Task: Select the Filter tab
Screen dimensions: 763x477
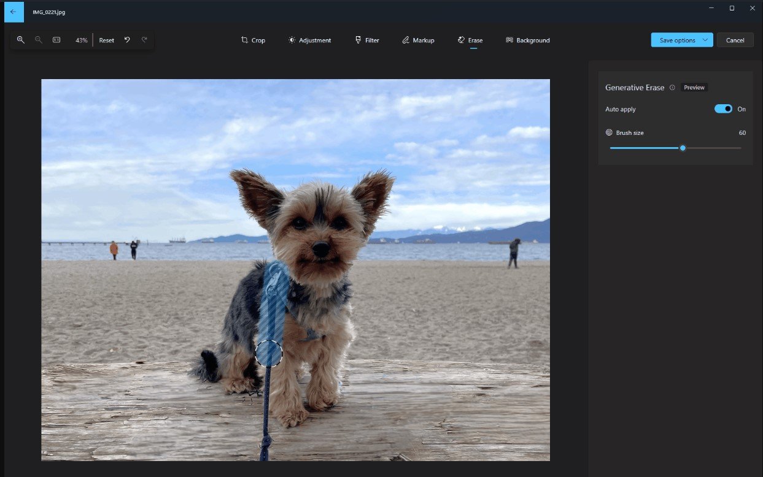Action: click(367, 40)
